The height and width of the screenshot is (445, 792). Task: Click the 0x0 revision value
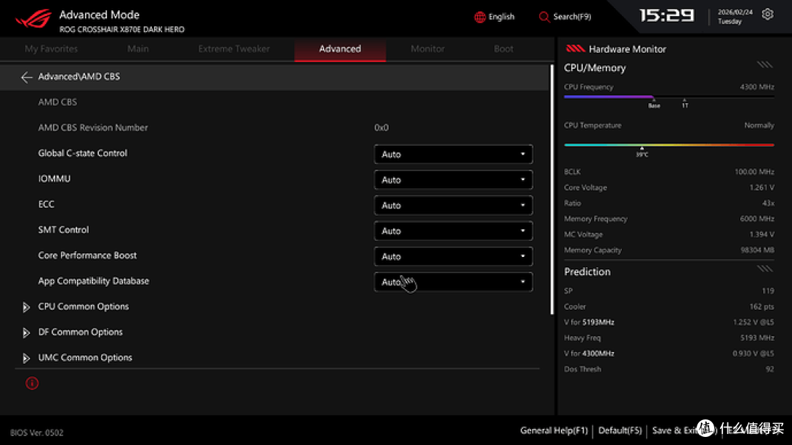[381, 128]
